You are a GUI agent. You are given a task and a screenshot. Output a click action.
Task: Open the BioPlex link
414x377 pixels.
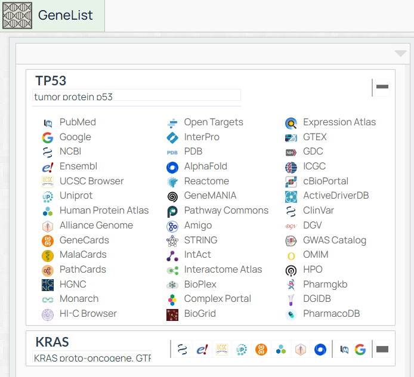[x=200, y=285]
